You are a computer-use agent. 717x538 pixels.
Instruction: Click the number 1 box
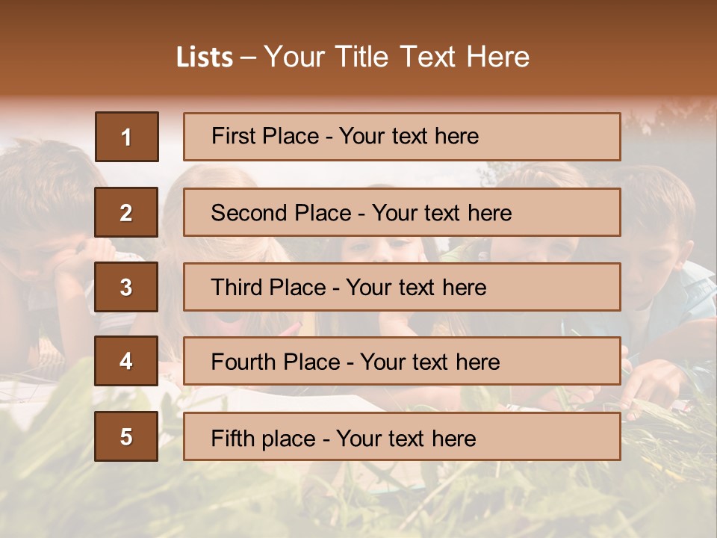click(127, 137)
